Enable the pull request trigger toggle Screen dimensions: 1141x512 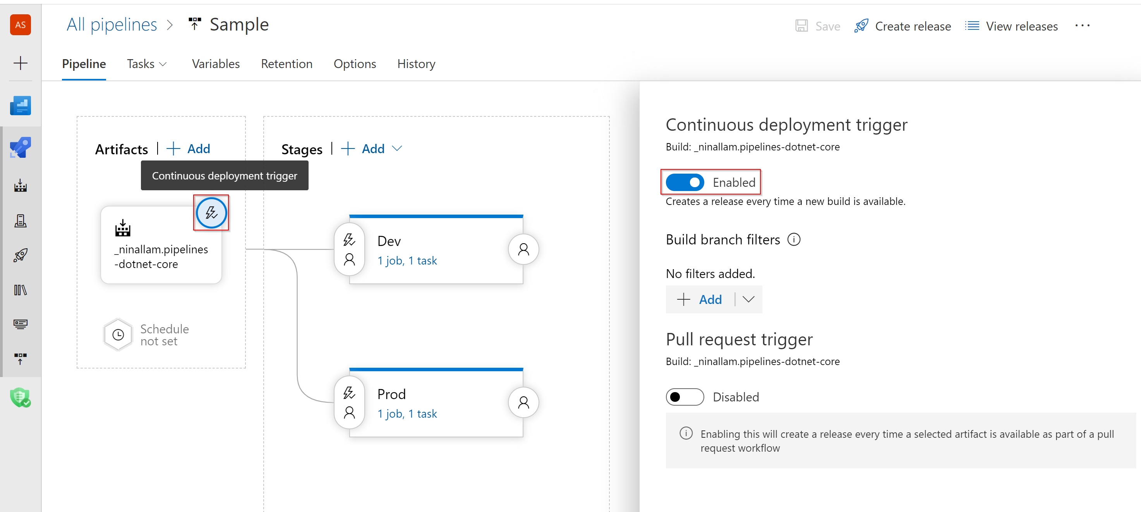click(684, 397)
